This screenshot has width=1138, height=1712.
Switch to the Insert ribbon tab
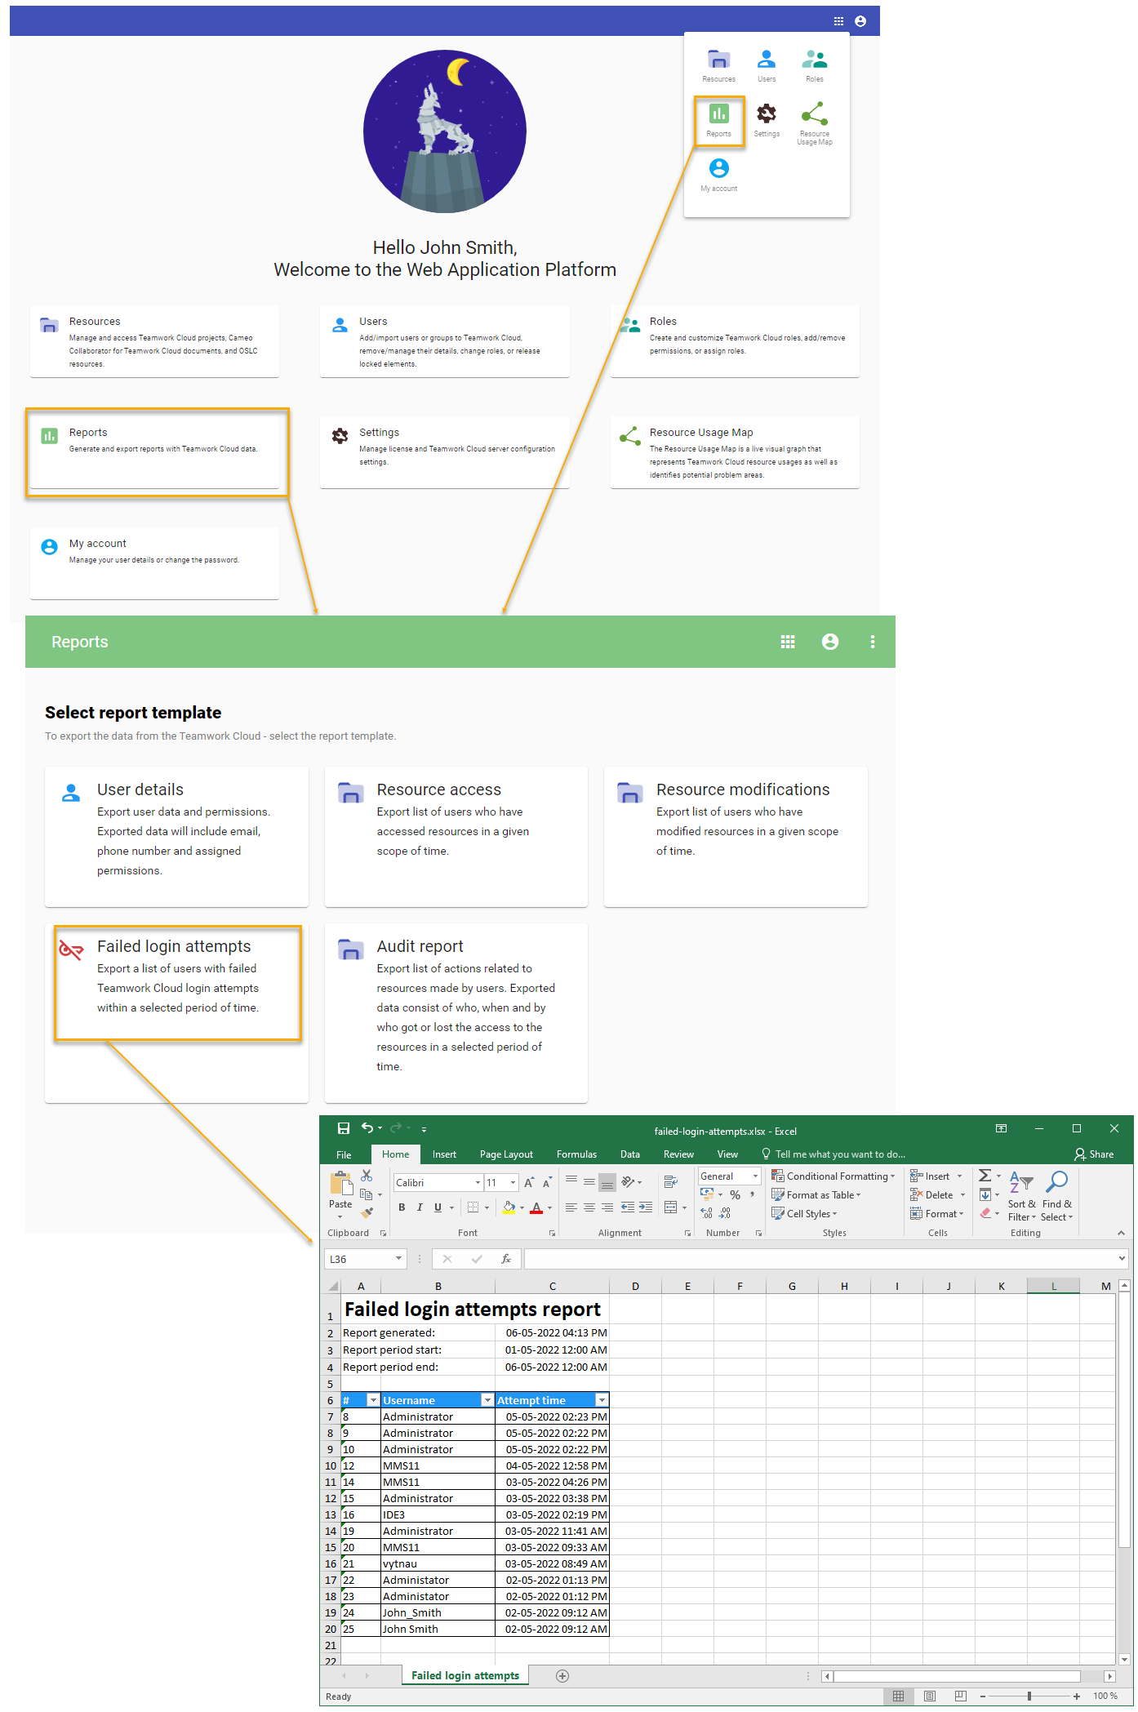pyautogui.click(x=444, y=1154)
